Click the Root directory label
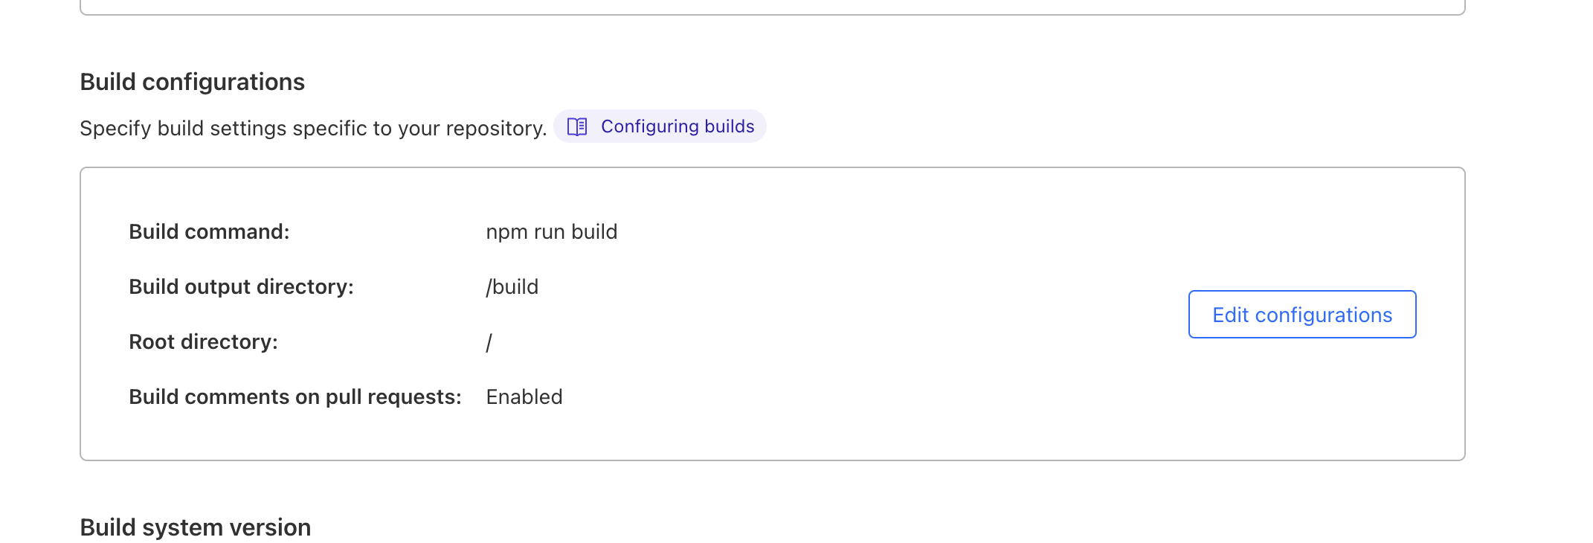The image size is (1593, 543). click(x=203, y=342)
